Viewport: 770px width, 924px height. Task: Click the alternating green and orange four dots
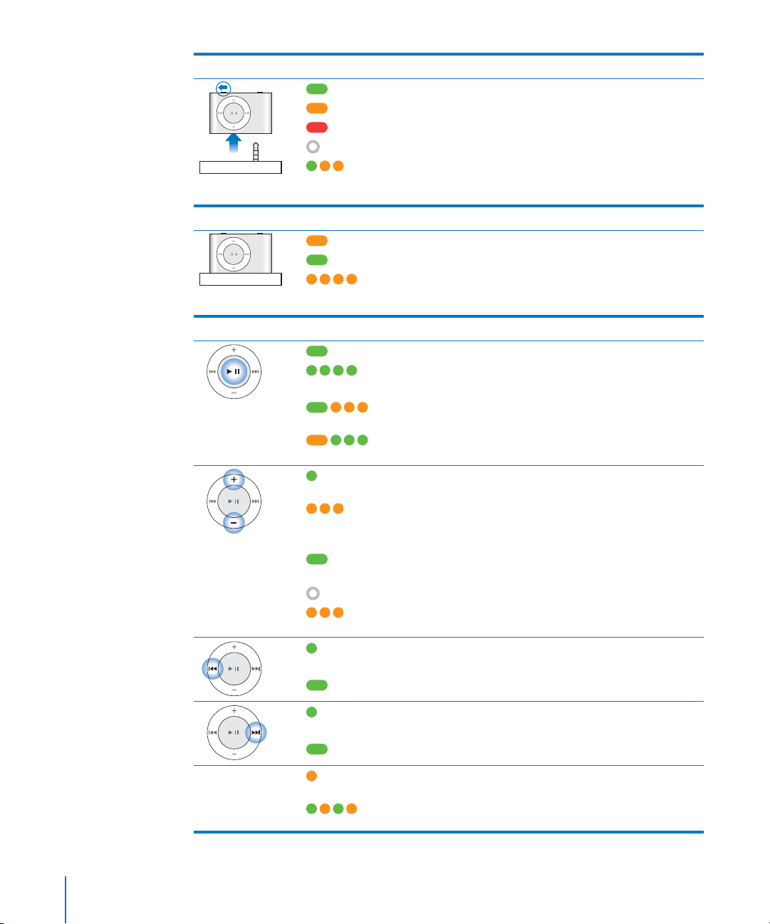click(331, 809)
